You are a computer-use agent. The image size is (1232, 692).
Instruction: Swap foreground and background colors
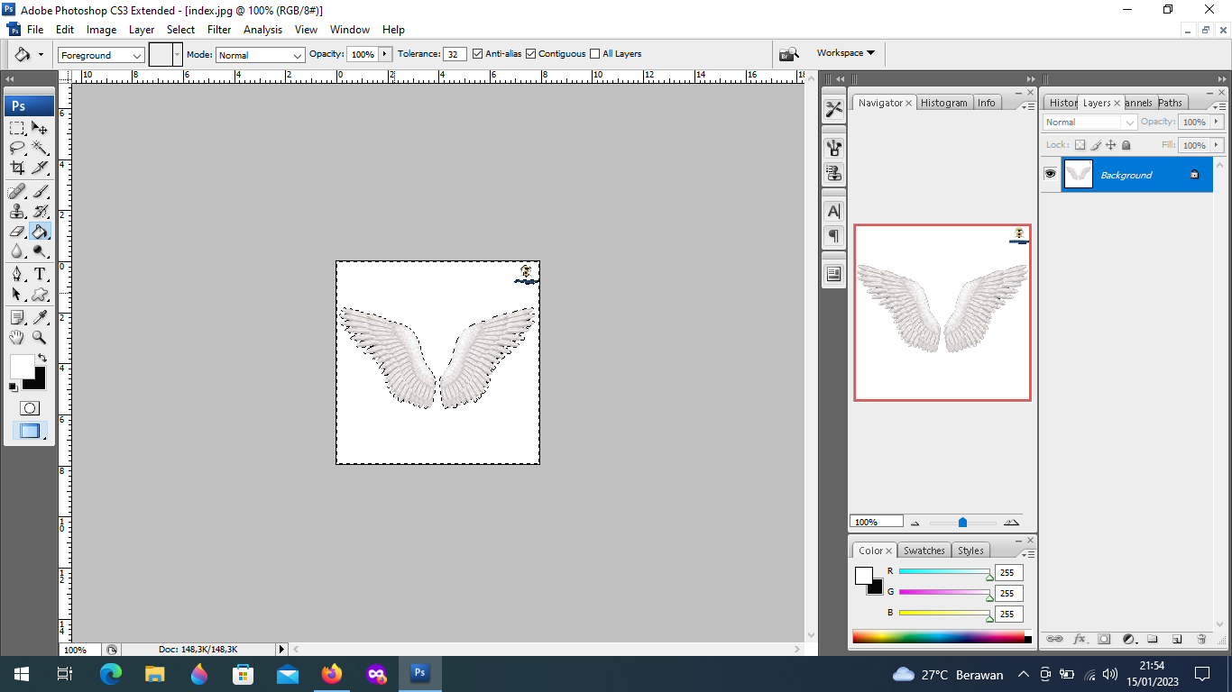pos(41,358)
